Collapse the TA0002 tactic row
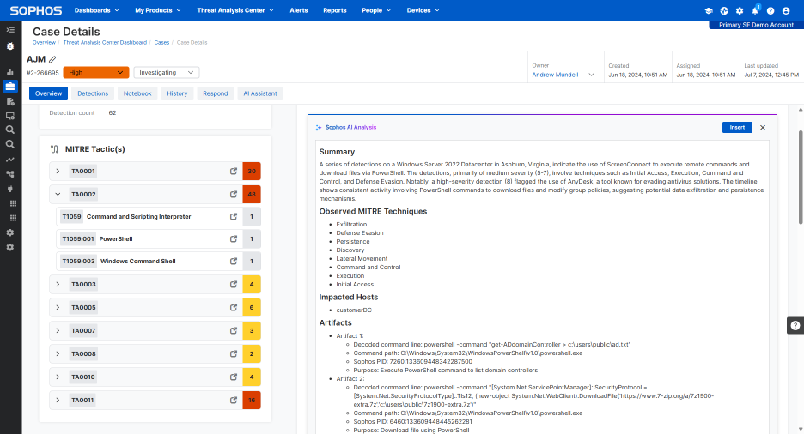The height and width of the screenshot is (434, 804). (58, 195)
